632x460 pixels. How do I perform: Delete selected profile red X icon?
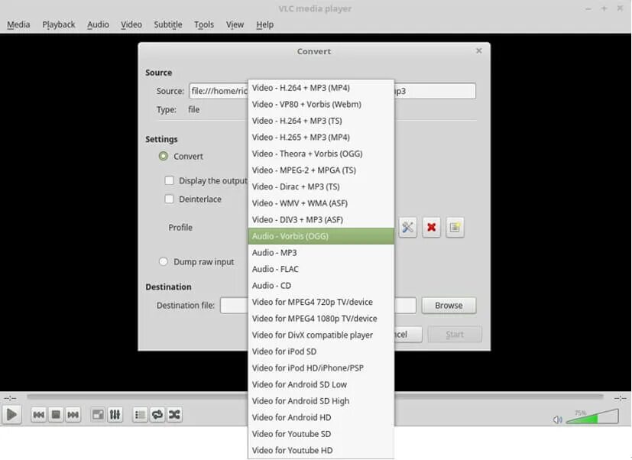coord(431,228)
